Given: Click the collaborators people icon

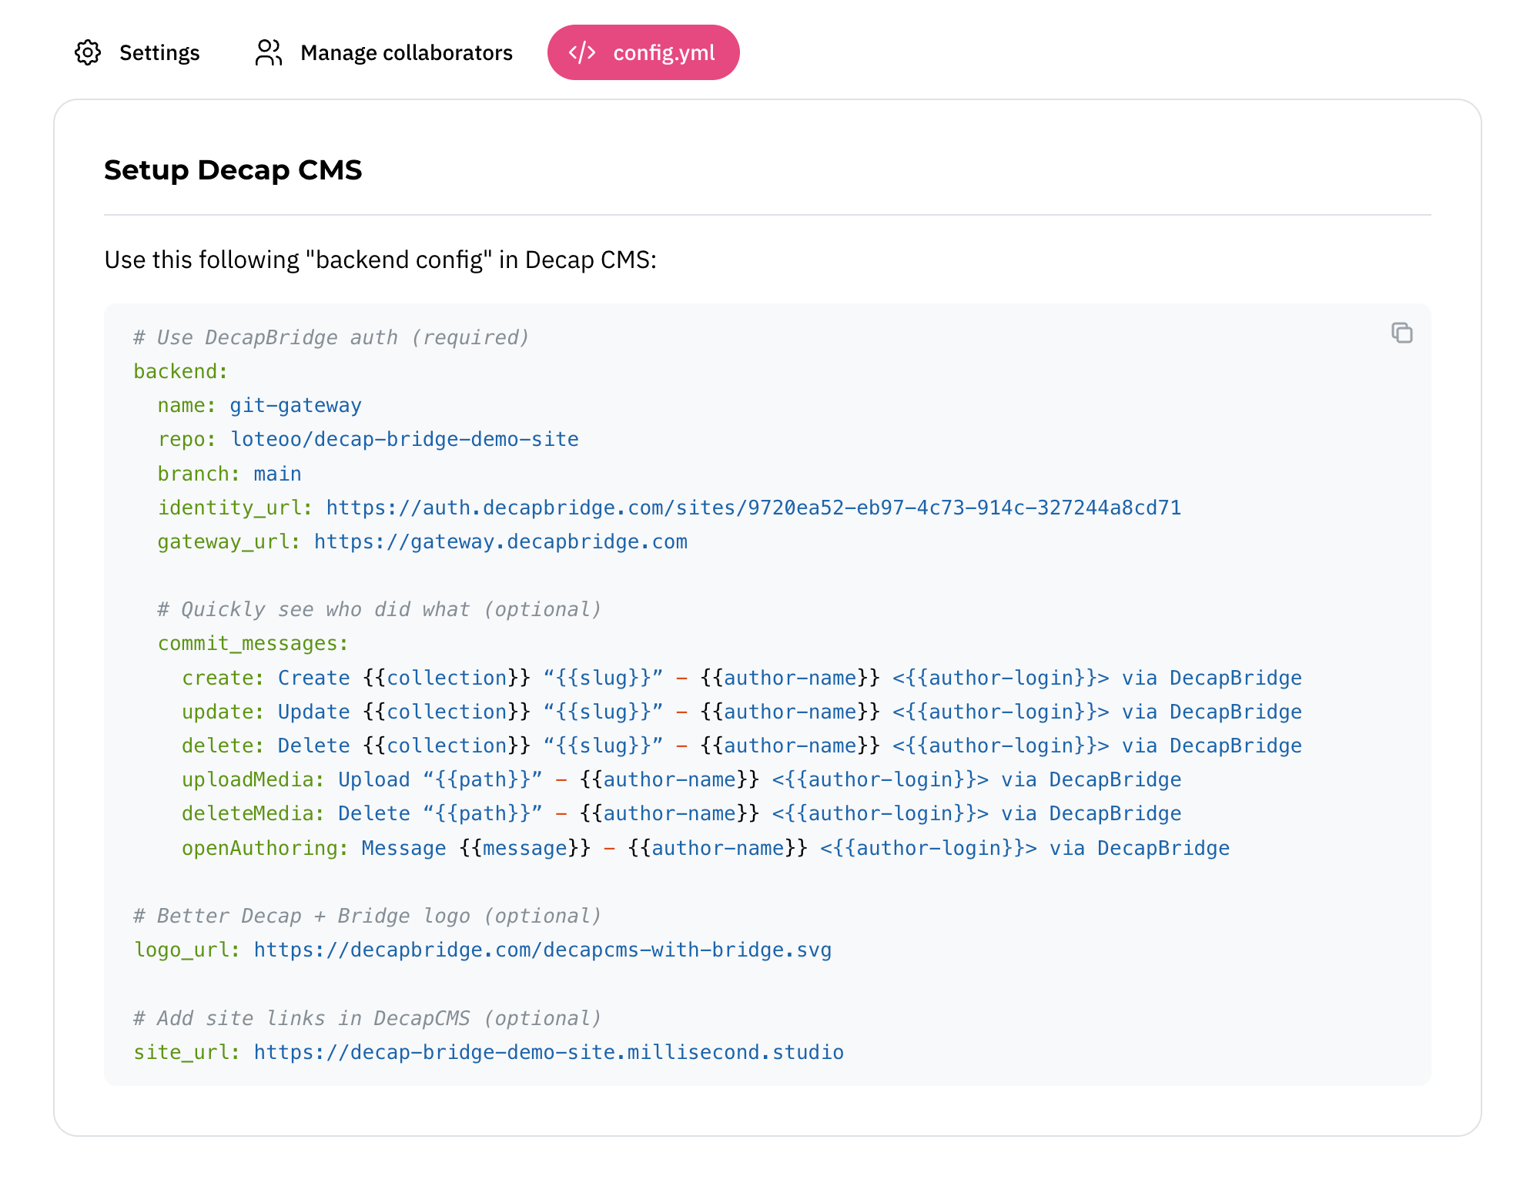Looking at the screenshot, I should [x=269, y=52].
